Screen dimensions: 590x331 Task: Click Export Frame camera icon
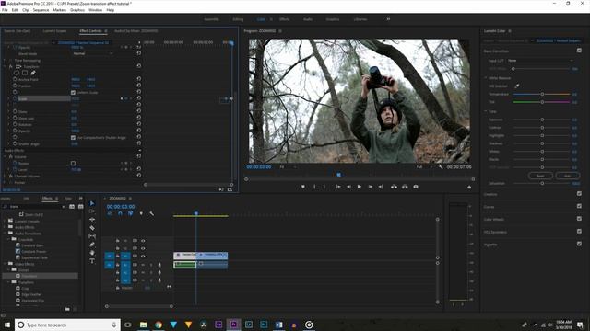coord(416,187)
